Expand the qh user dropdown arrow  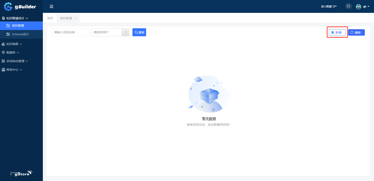pyautogui.click(x=369, y=7)
